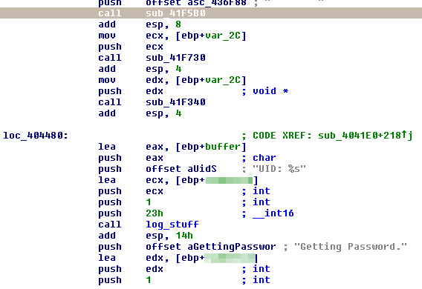Screen dimensions: 422x289
Task: Jump to the log_stuff function
Action: click(172, 225)
